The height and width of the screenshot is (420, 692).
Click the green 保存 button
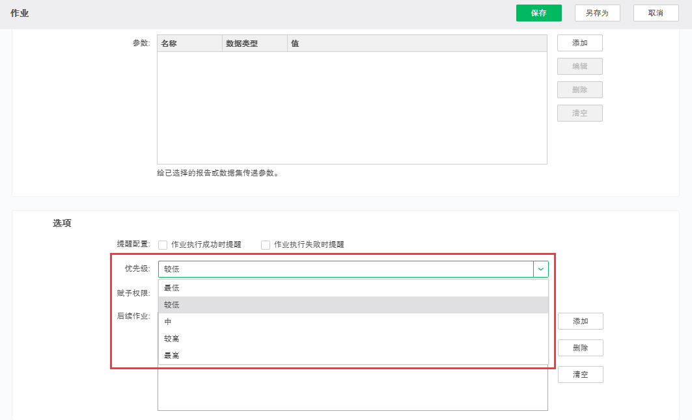pyautogui.click(x=538, y=13)
